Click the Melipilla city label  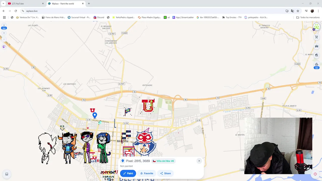pos(123,141)
